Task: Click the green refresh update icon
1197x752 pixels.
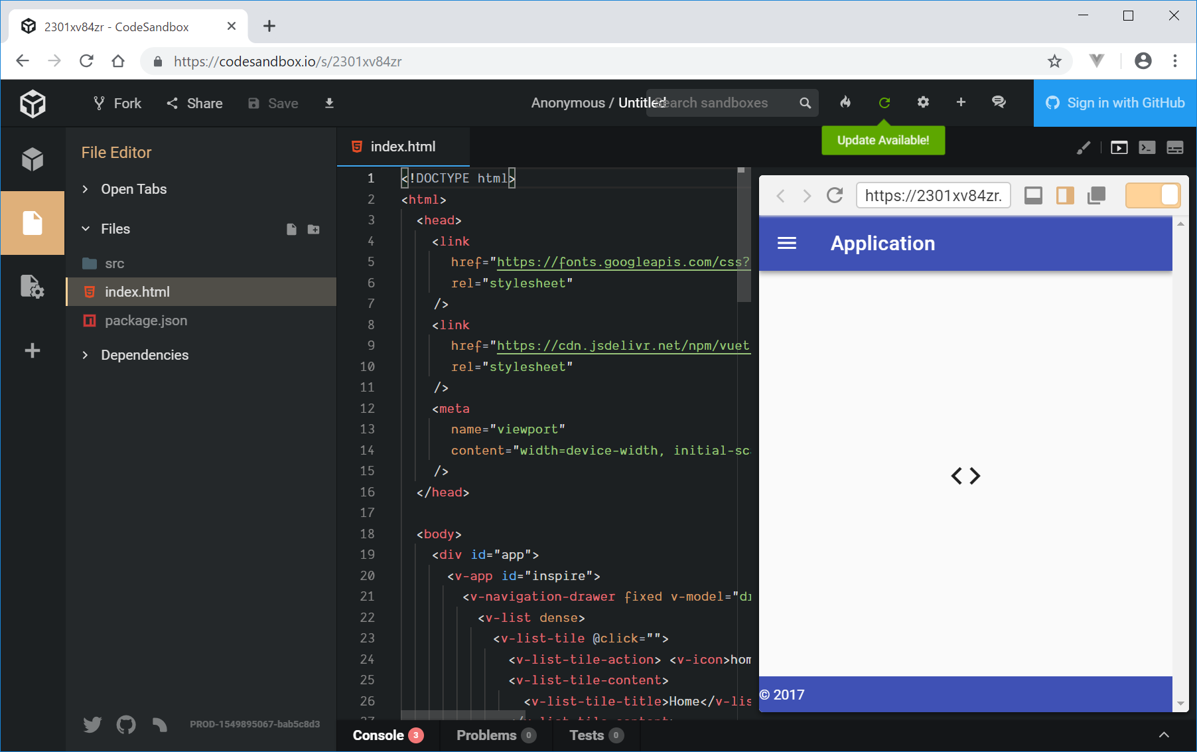Action: pos(884,103)
